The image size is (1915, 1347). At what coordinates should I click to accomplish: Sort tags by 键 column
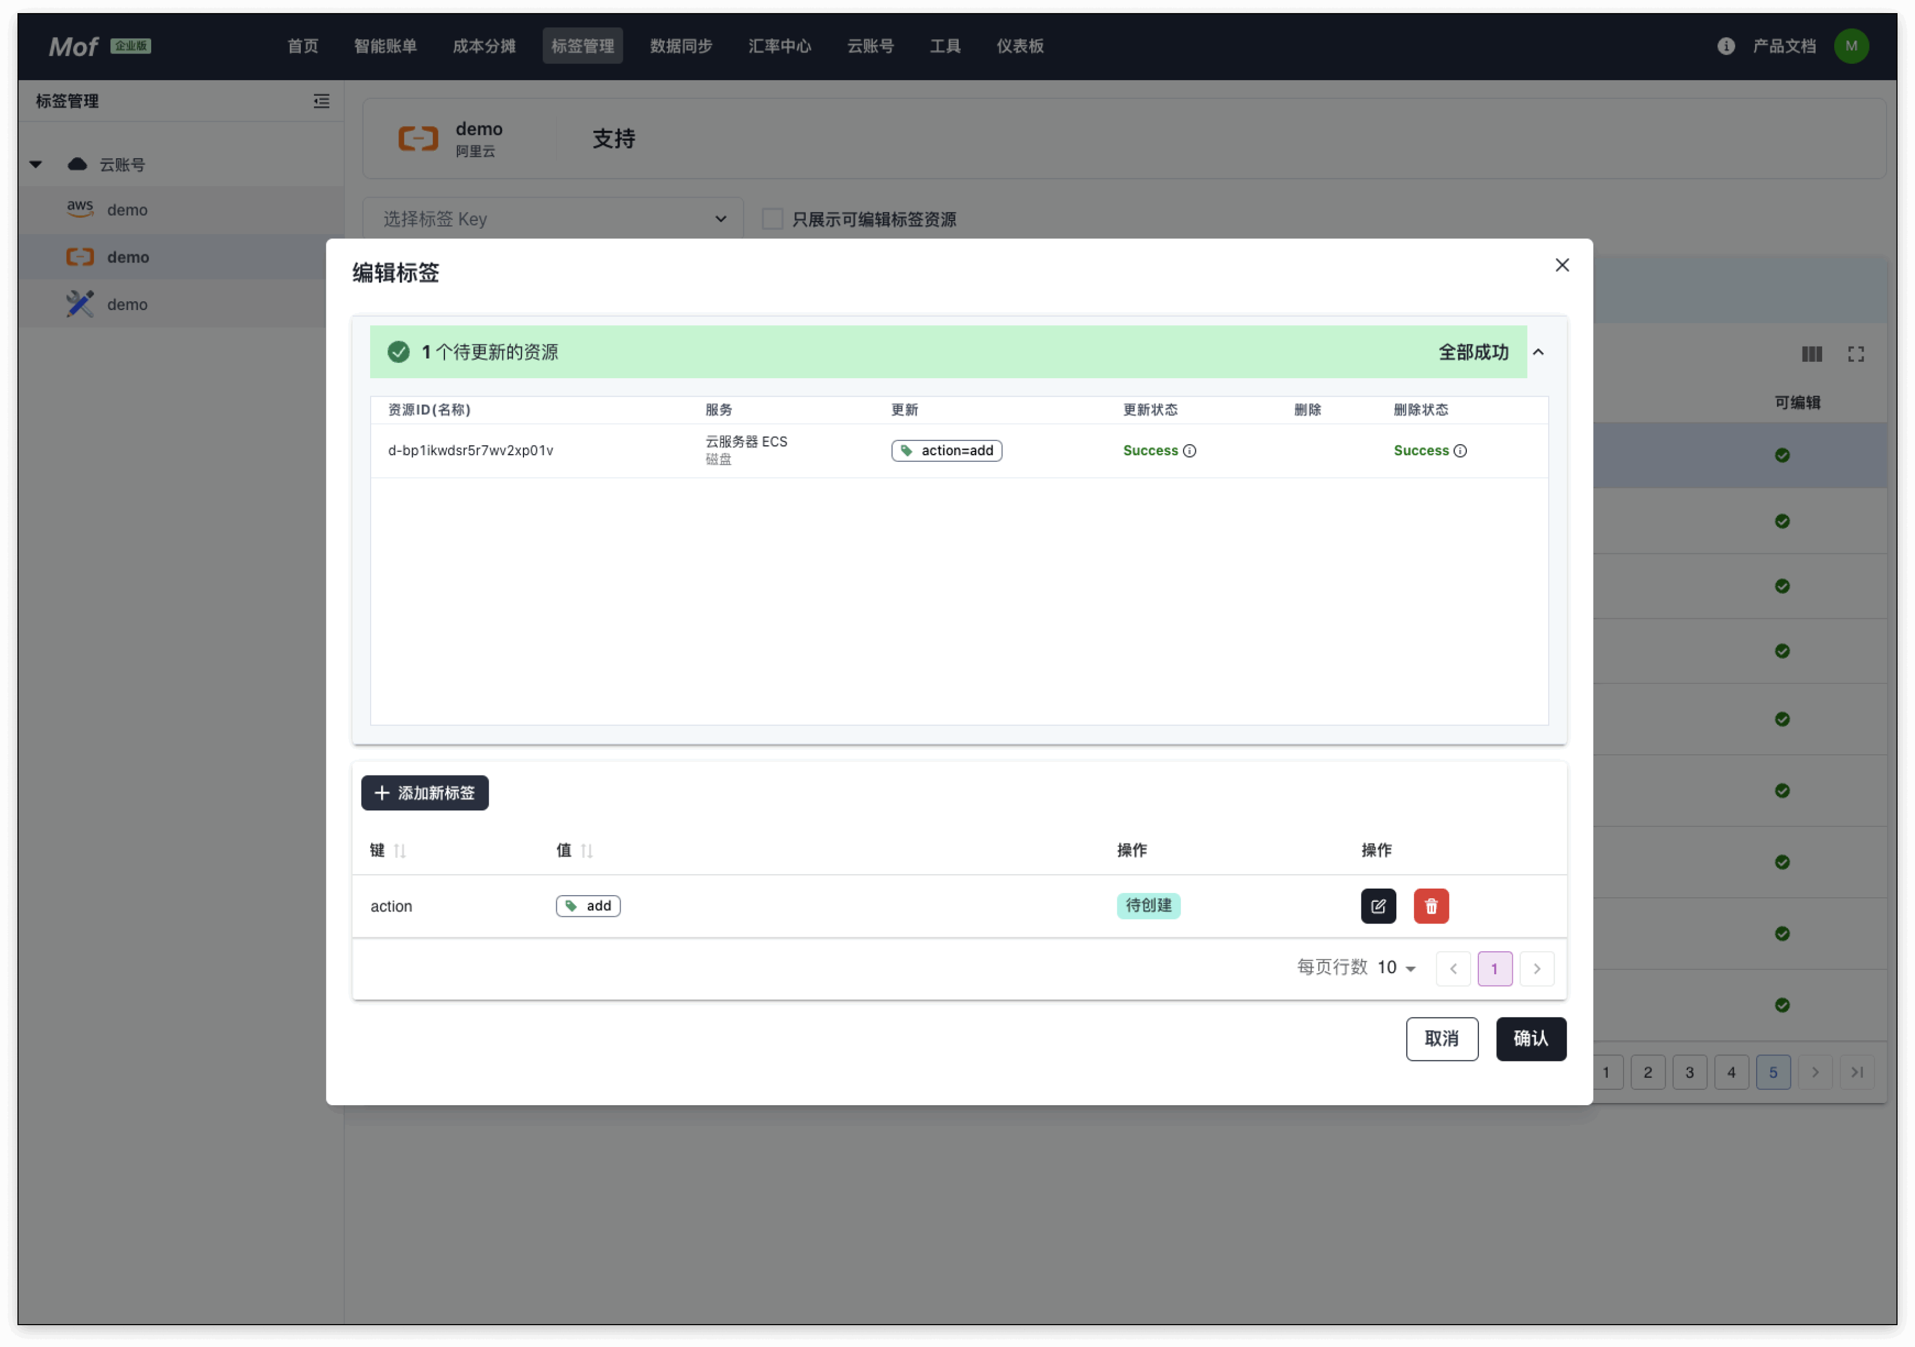400,851
